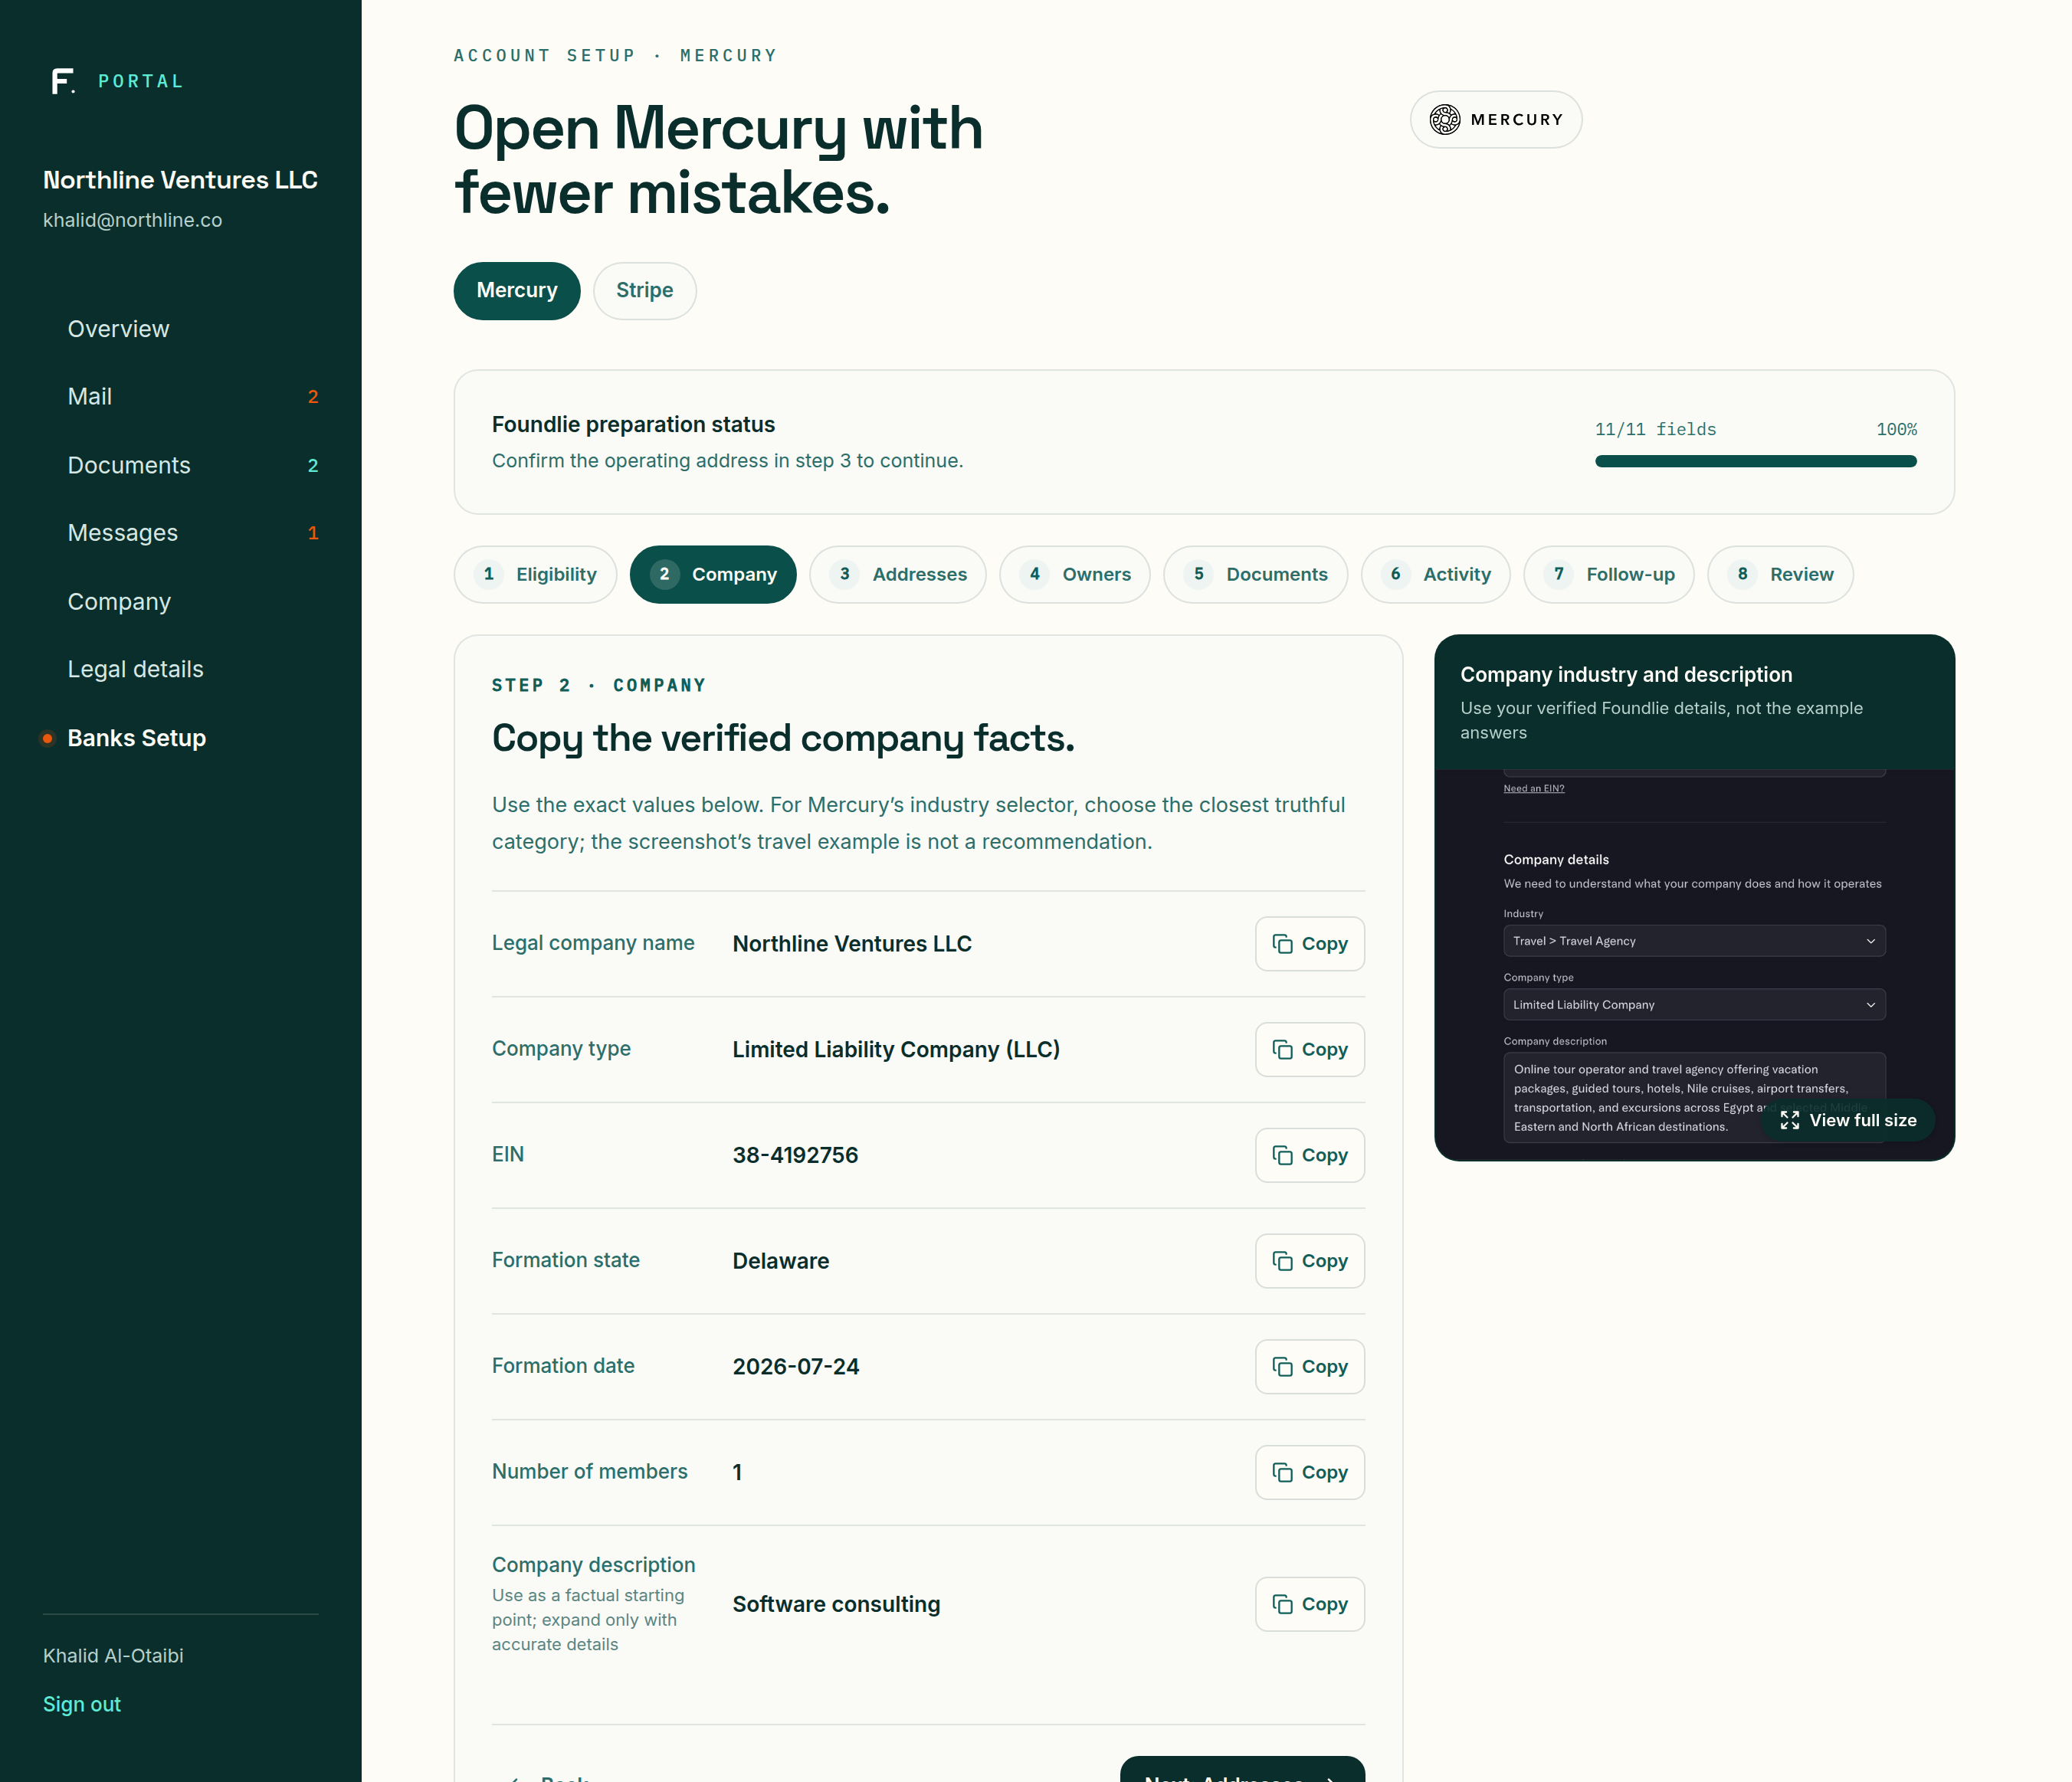Click the Northline Ventures LLC company name value

click(x=852, y=944)
